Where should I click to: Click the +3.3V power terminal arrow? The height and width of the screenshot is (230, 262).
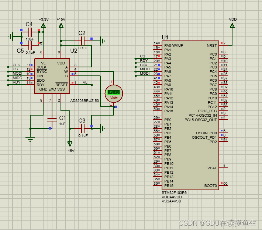43,26
